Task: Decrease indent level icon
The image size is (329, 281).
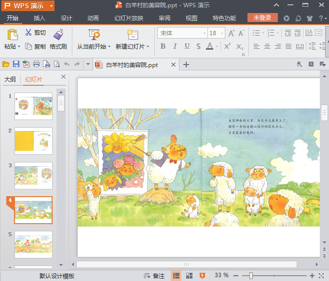Action: (x=288, y=33)
